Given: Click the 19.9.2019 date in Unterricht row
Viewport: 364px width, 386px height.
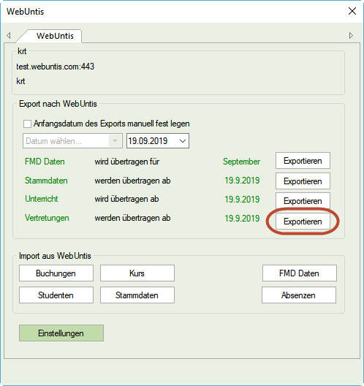Looking at the screenshot, I should pos(242,200).
